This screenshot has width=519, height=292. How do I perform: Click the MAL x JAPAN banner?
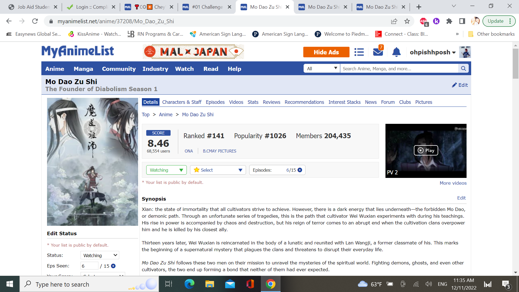pyautogui.click(x=193, y=52)
